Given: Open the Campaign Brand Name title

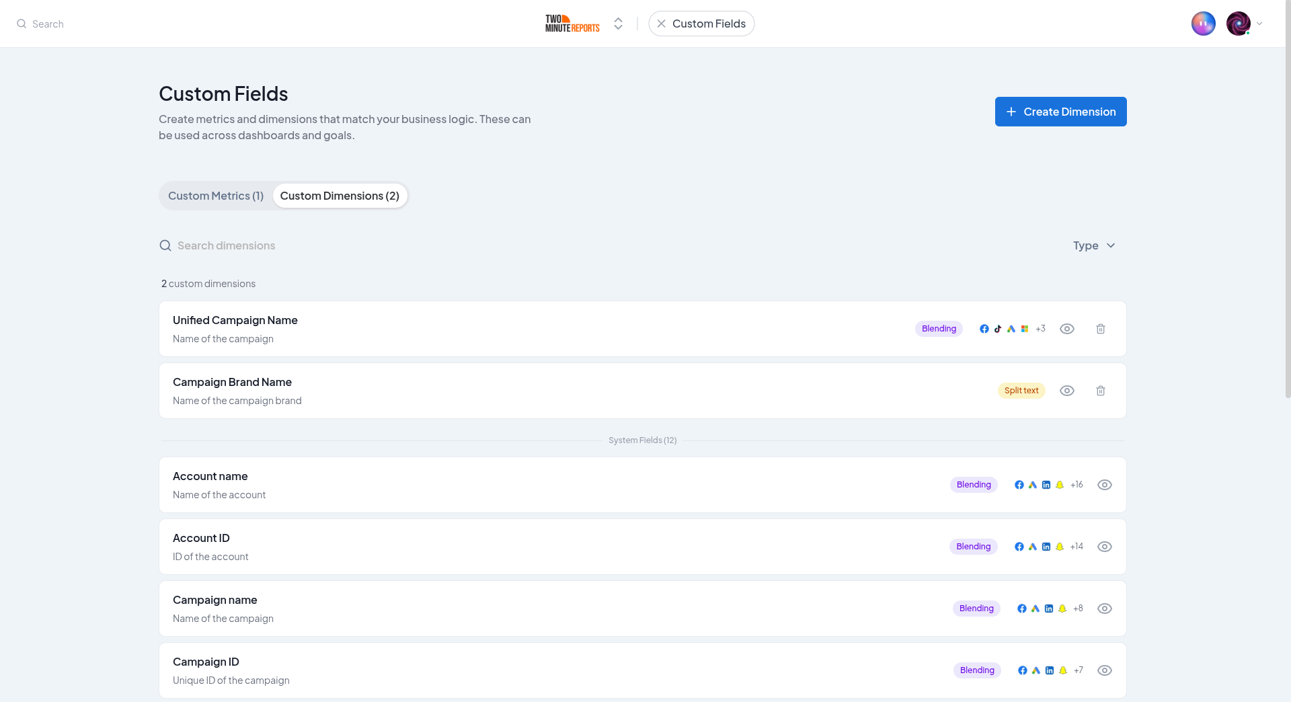Looking at the screenshot, I should click(x=232, y=382).
